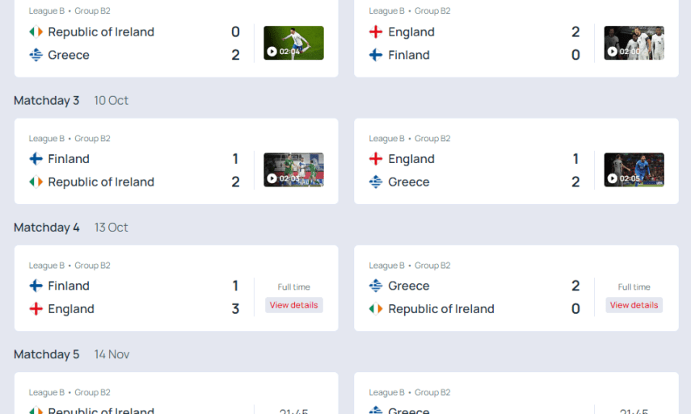Viewport: 691px width, 414px height.
Task: Select the Matchday 4 heading
Action: click(x=46, y=228)
